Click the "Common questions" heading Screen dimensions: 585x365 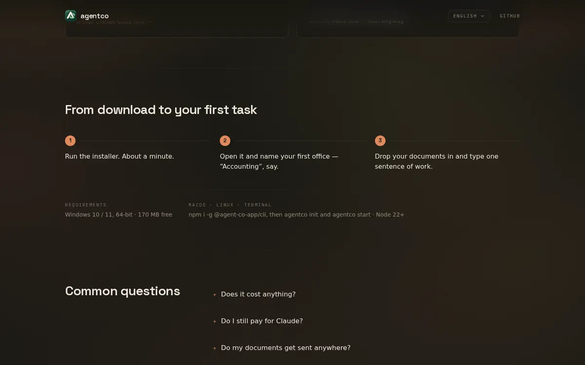[x=122, y=291]
